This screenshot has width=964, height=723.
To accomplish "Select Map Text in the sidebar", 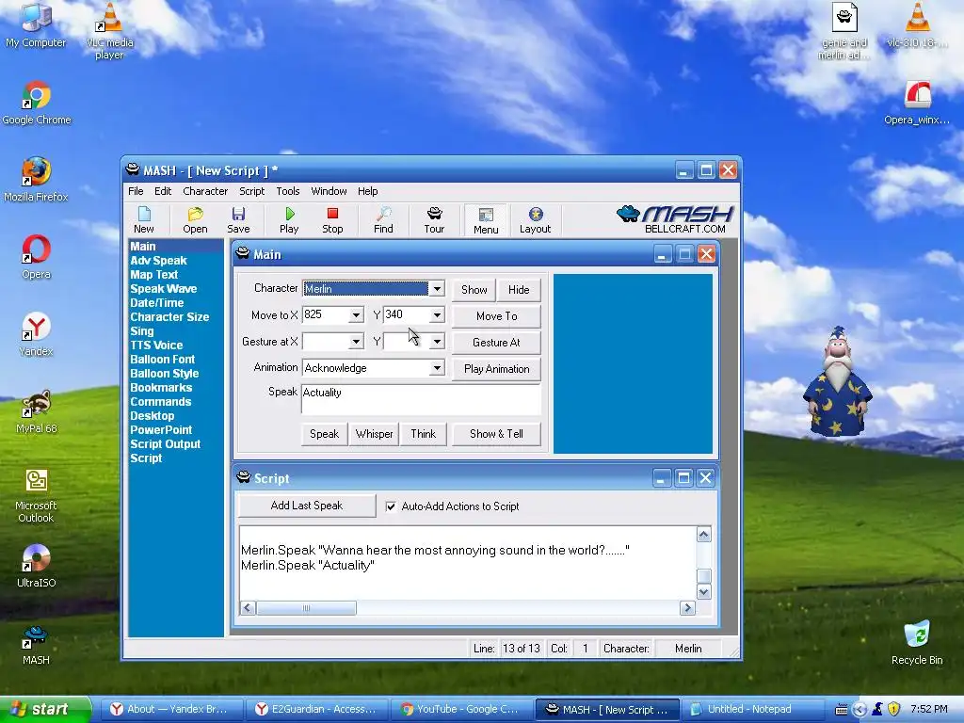I will 153,275.
